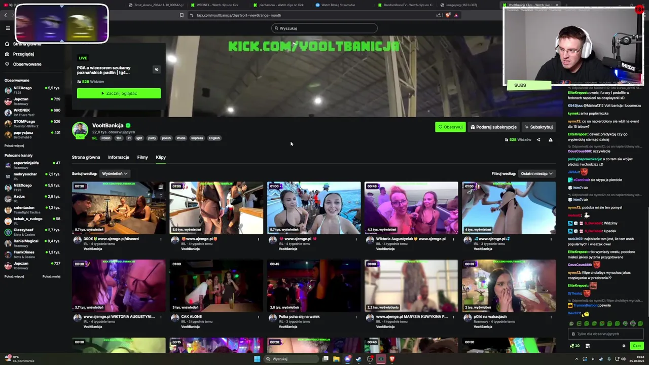
Task: Click the channel points icon showing 10
Action: pyautogui.click(x=575, y=346)
